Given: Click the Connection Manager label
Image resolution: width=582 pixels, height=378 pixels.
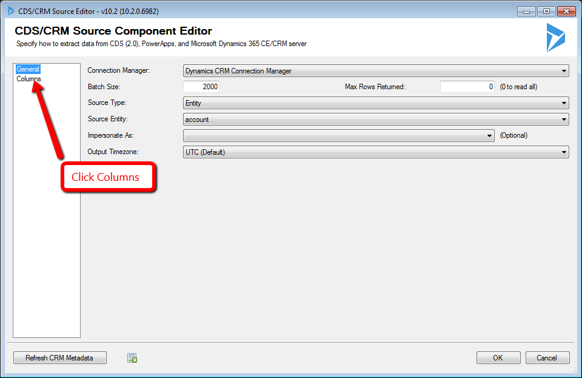Looking at the screenshot, I should click(118, 70).
